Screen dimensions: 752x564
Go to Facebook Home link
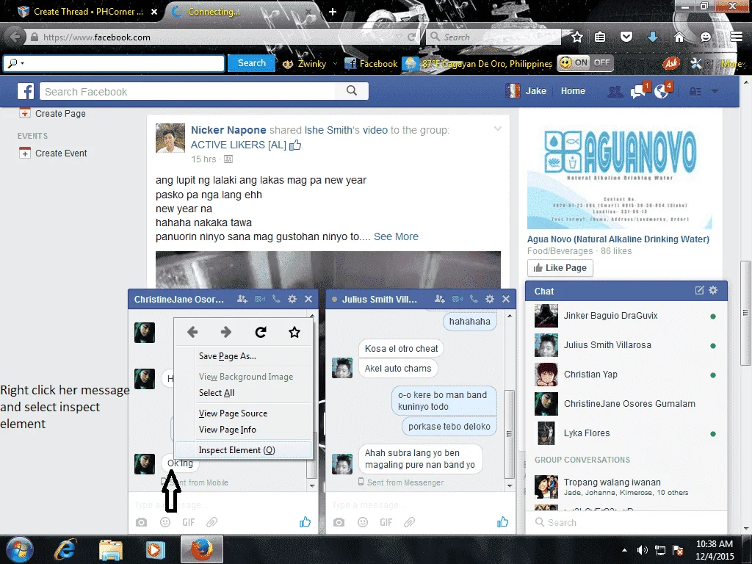(x=573, y=91)
